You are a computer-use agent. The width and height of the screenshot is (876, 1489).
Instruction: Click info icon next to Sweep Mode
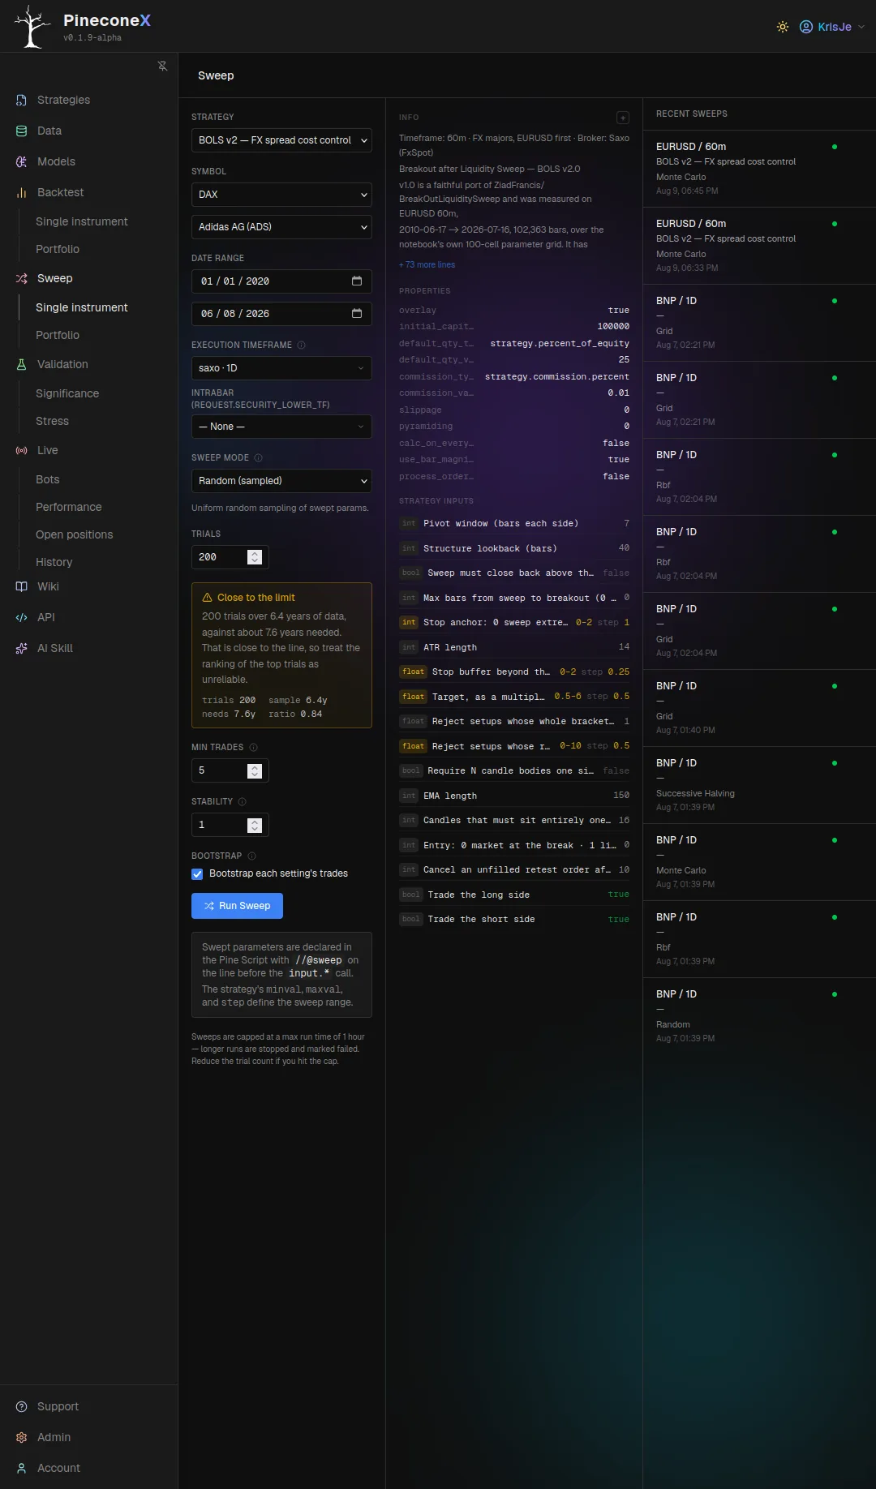tap(258, 457)
